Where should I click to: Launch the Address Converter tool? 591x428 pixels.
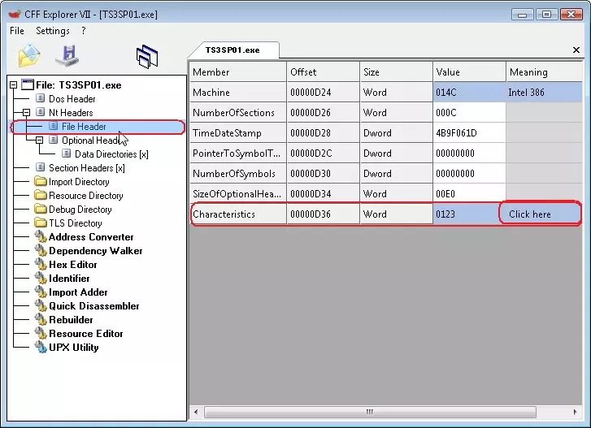point(91,237)
